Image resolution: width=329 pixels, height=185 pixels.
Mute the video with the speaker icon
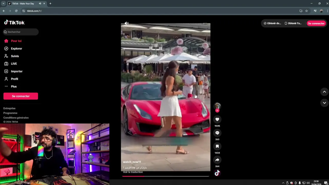pyautogui.click(x=126, y=23)
